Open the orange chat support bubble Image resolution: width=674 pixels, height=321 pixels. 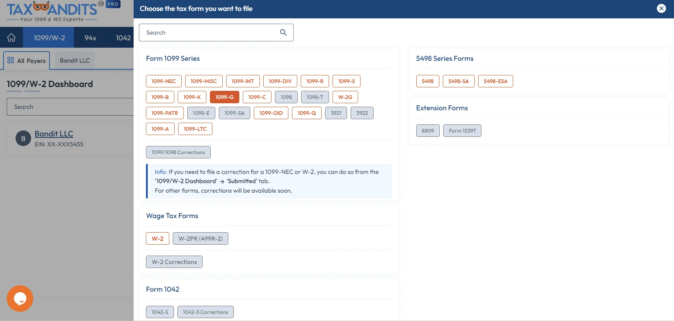(x=20, y=298)
